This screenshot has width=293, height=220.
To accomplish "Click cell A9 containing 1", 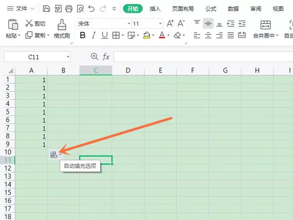I will click(31, 144).
